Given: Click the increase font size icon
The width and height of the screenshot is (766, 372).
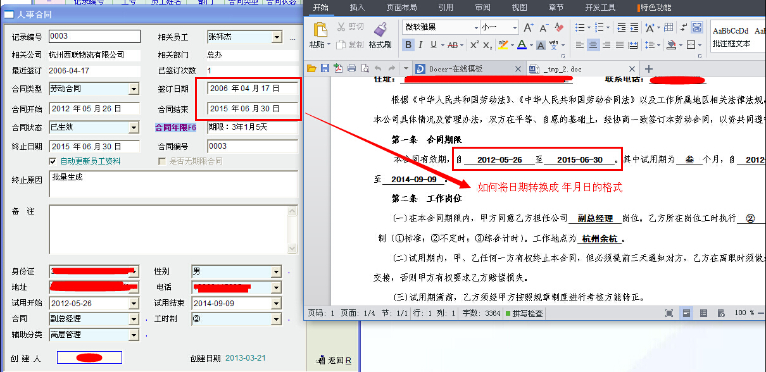Looking at the screenshot, I should click(528, 28).
